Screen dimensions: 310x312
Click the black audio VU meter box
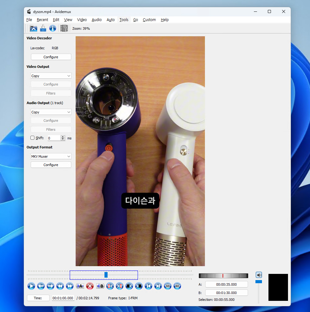[x=278, y=287]
